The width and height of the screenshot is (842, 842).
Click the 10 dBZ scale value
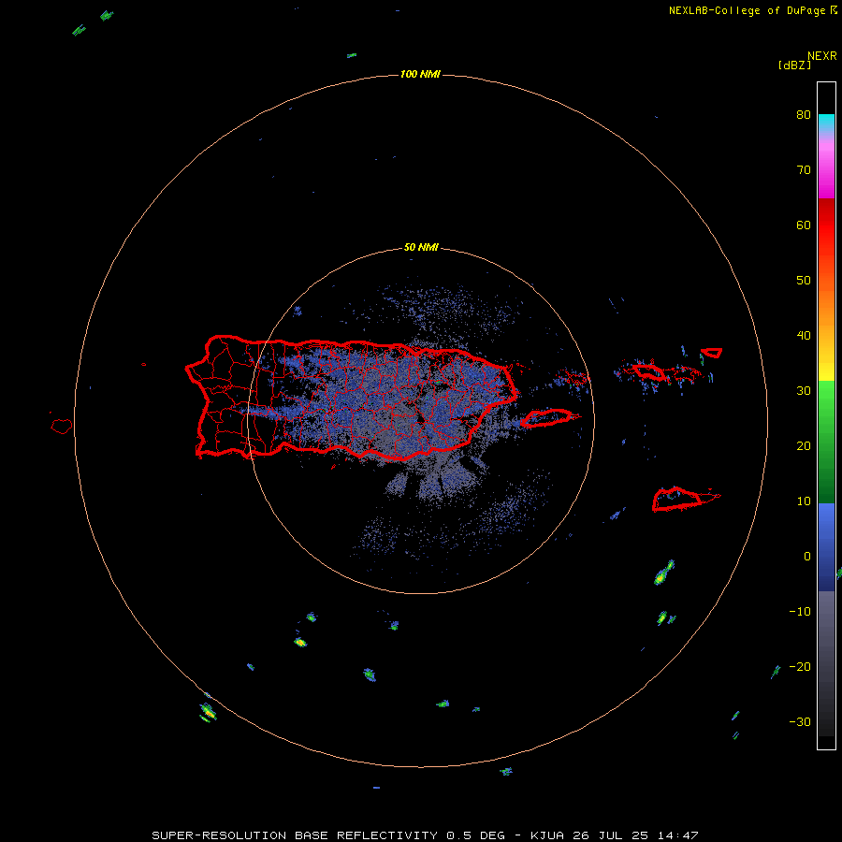(x=804, y=501)
